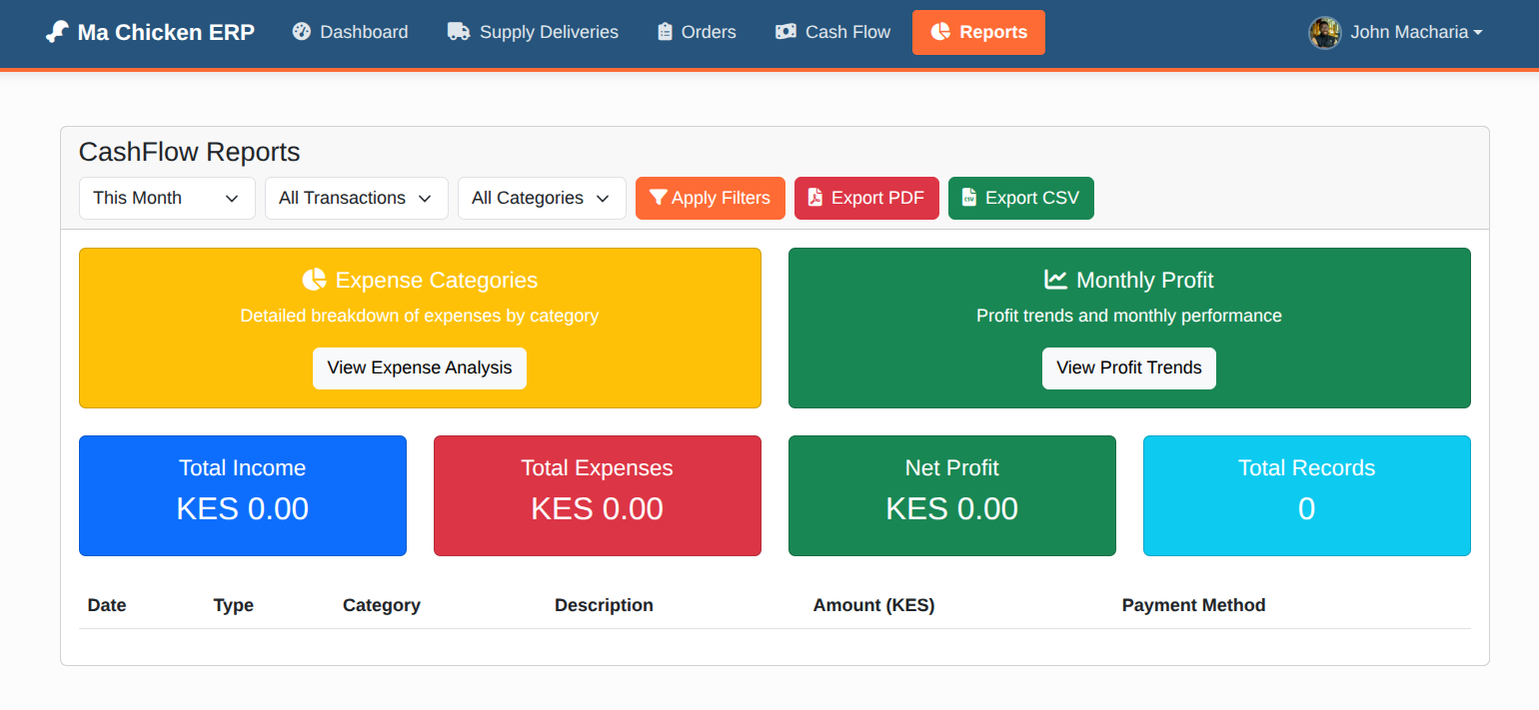
Task: Click the pie chart icon on Reports button
Action: pyautogui.click(x=940, y=32)
